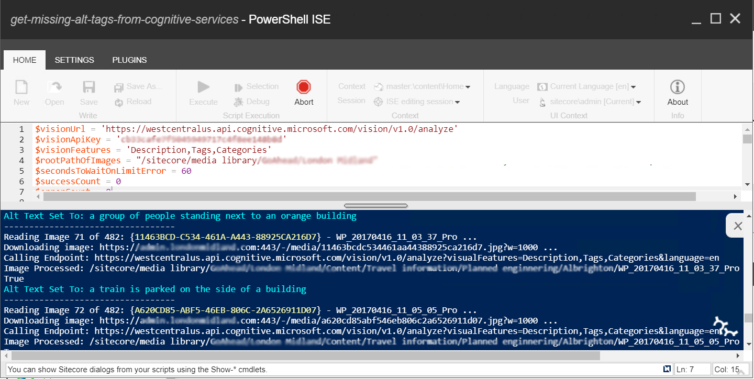
Task: Click output text 'Reading Image 71 of 482'
Action: pos(64,237)
